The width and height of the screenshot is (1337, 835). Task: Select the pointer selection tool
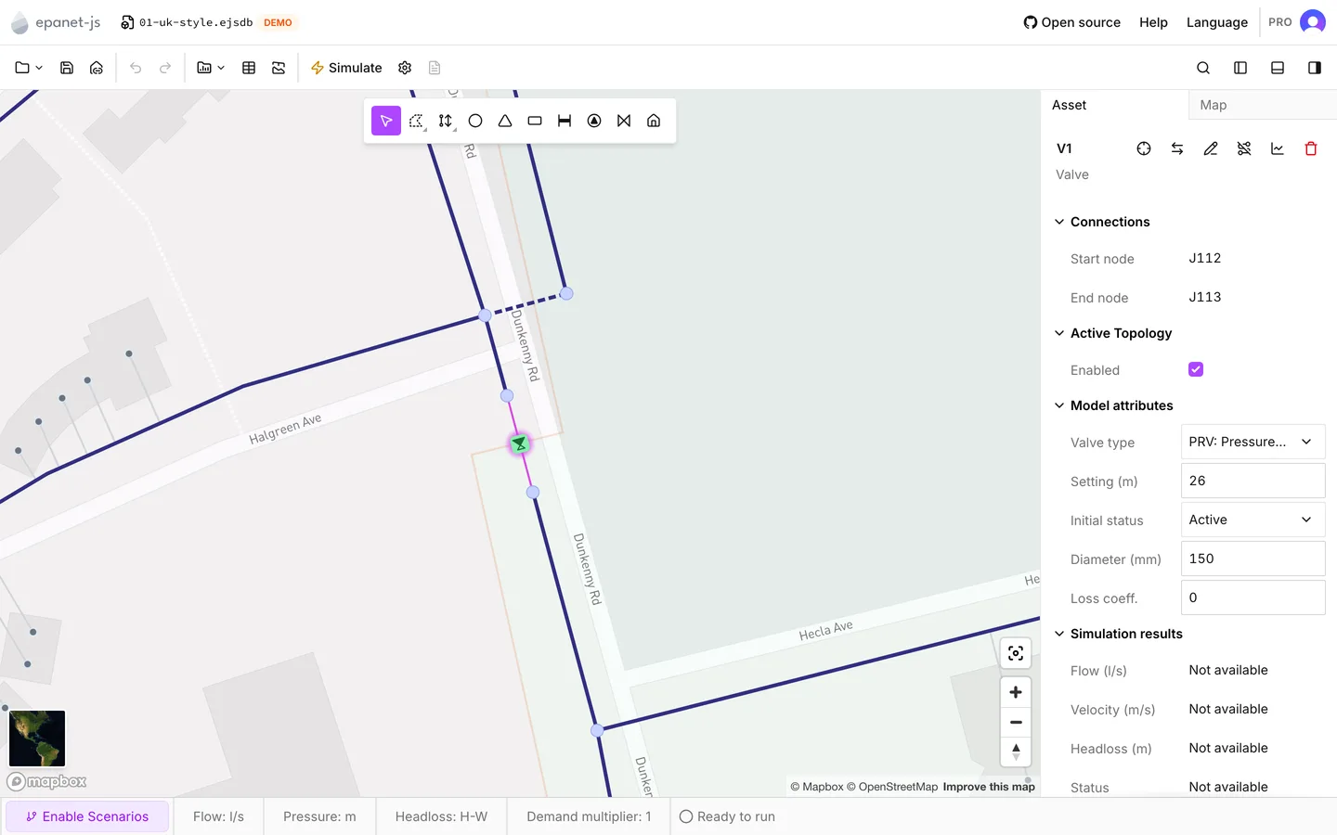[x=386, y=121]
